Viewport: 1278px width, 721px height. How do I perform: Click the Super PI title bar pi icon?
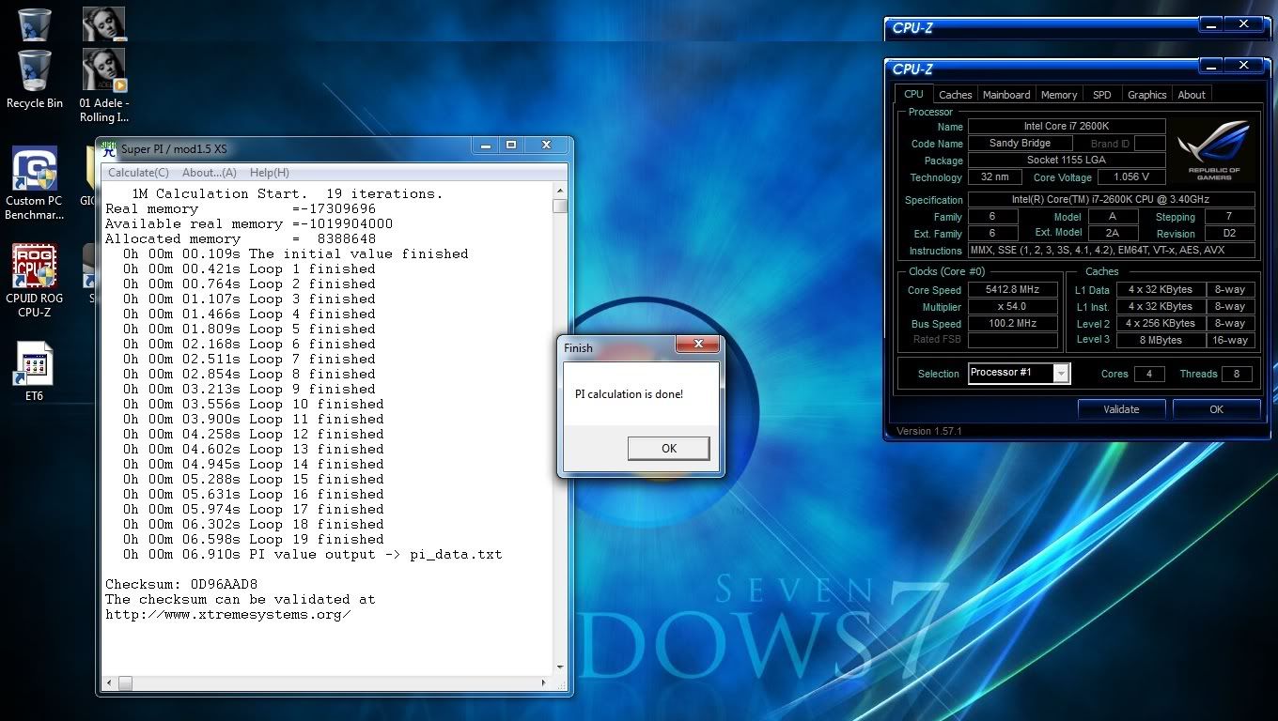[x=109, y=147]
